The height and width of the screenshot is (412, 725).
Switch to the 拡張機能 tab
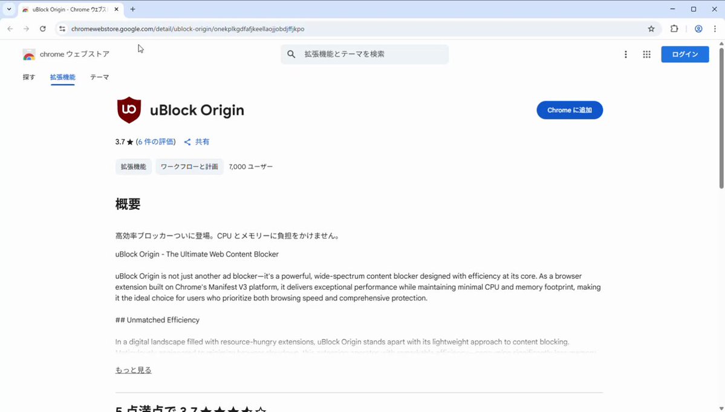[x=62, y=77]
